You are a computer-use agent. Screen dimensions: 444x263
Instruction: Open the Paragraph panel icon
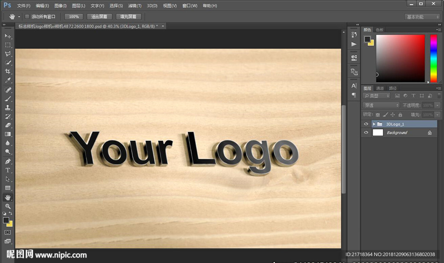(x=354, y=95)
